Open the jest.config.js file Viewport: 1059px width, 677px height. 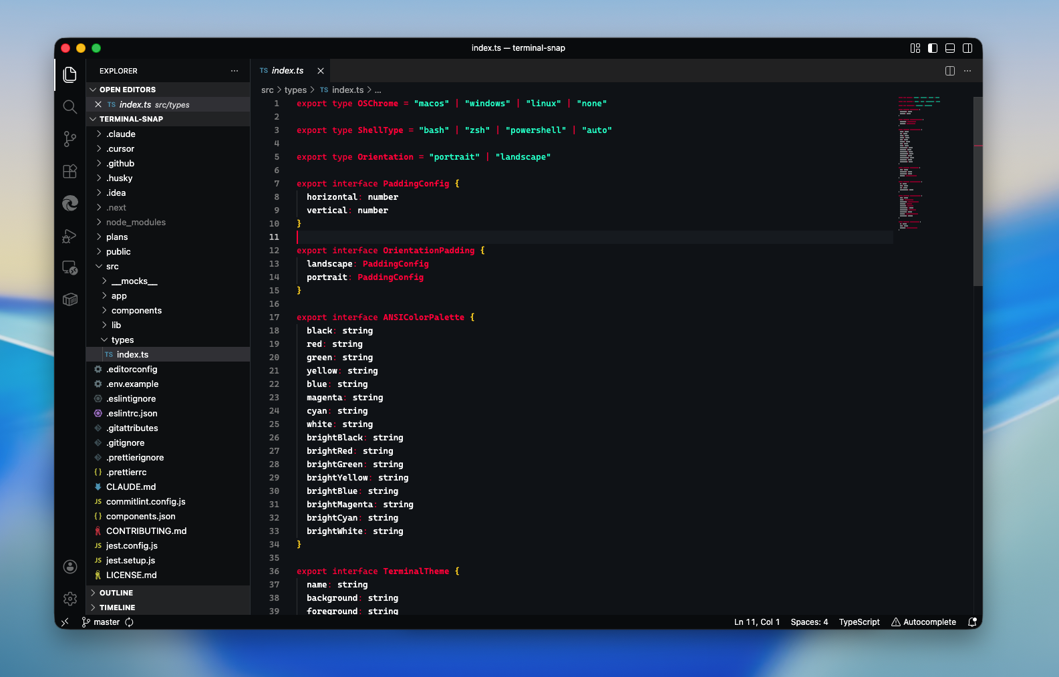[168, 546]
